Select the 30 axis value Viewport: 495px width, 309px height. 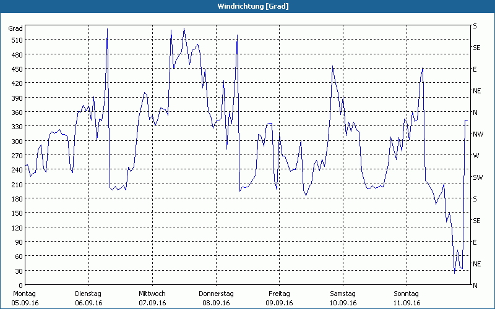pos(19,271)
